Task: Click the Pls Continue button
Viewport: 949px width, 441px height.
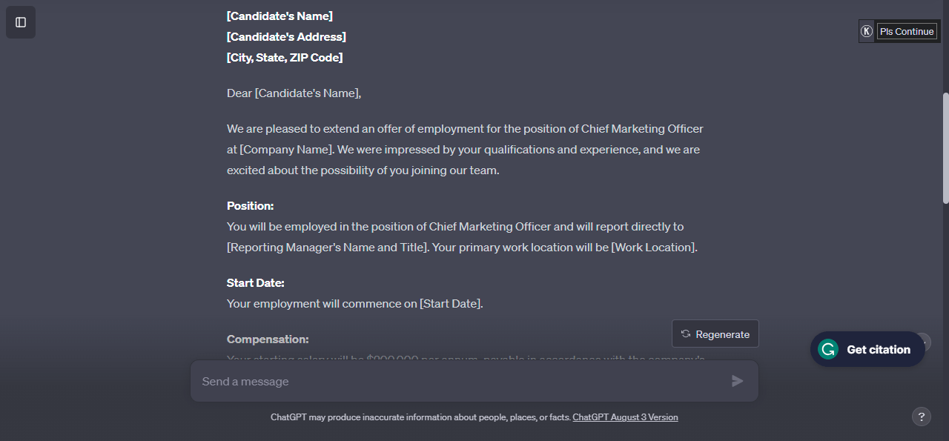Action: (x=907, y=31)
